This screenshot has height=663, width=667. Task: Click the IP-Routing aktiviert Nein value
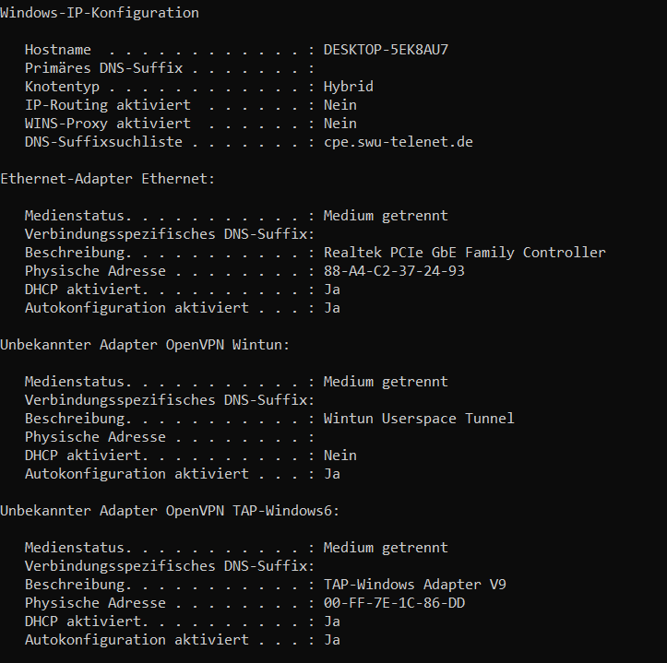[339, 105]
